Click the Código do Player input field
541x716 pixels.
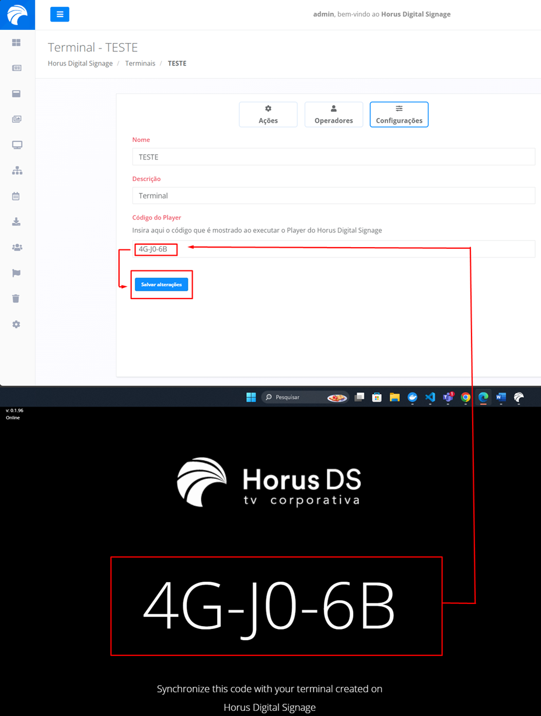[350, 249]
